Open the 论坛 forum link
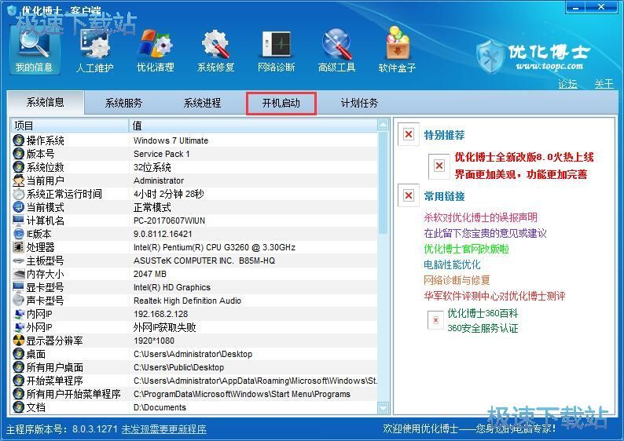Viewport: 624px width, 441px height. (567, 84)
